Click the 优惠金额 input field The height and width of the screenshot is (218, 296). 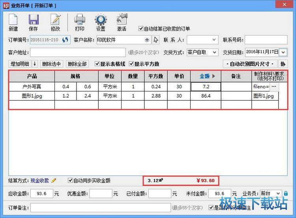101,194
